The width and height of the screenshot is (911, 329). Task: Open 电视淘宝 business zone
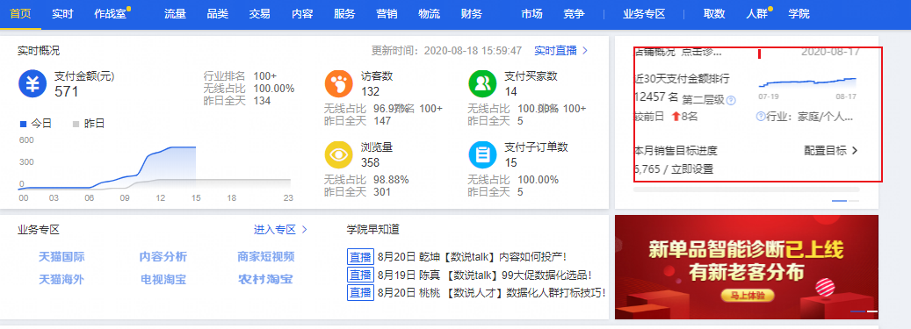163,279
